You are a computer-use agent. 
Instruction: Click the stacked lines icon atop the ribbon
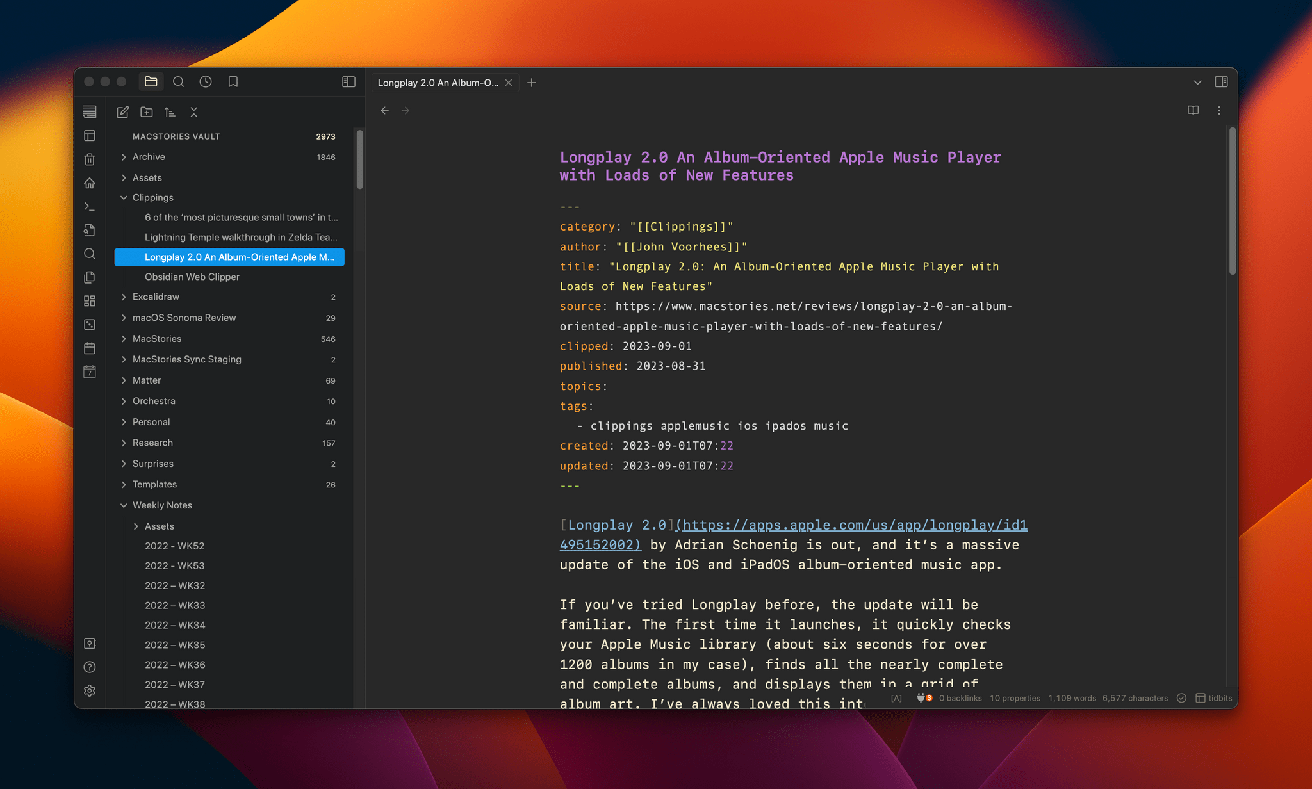(90, 111)
